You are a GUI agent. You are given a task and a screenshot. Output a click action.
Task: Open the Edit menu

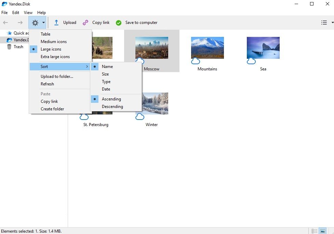pyautogui.click(x=16, y=13)
